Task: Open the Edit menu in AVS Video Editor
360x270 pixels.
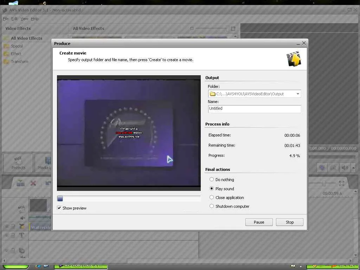Action: pyautogui.click(x=14, y=19)
